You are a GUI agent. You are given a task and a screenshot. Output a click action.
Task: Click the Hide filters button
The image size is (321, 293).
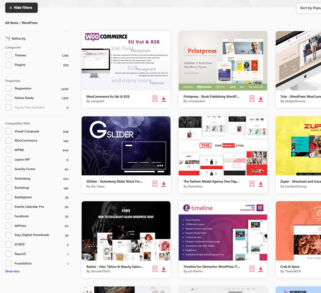coord(22,8)
